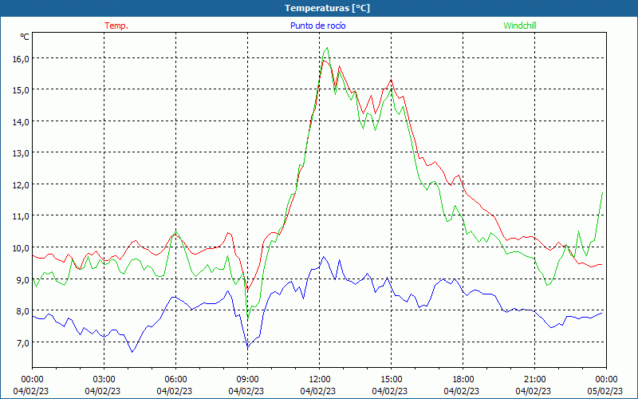Click the blue Punto de rocío legend label
Image resolution: width=638 pixels, height=399 pixels.
coord(317,26)
